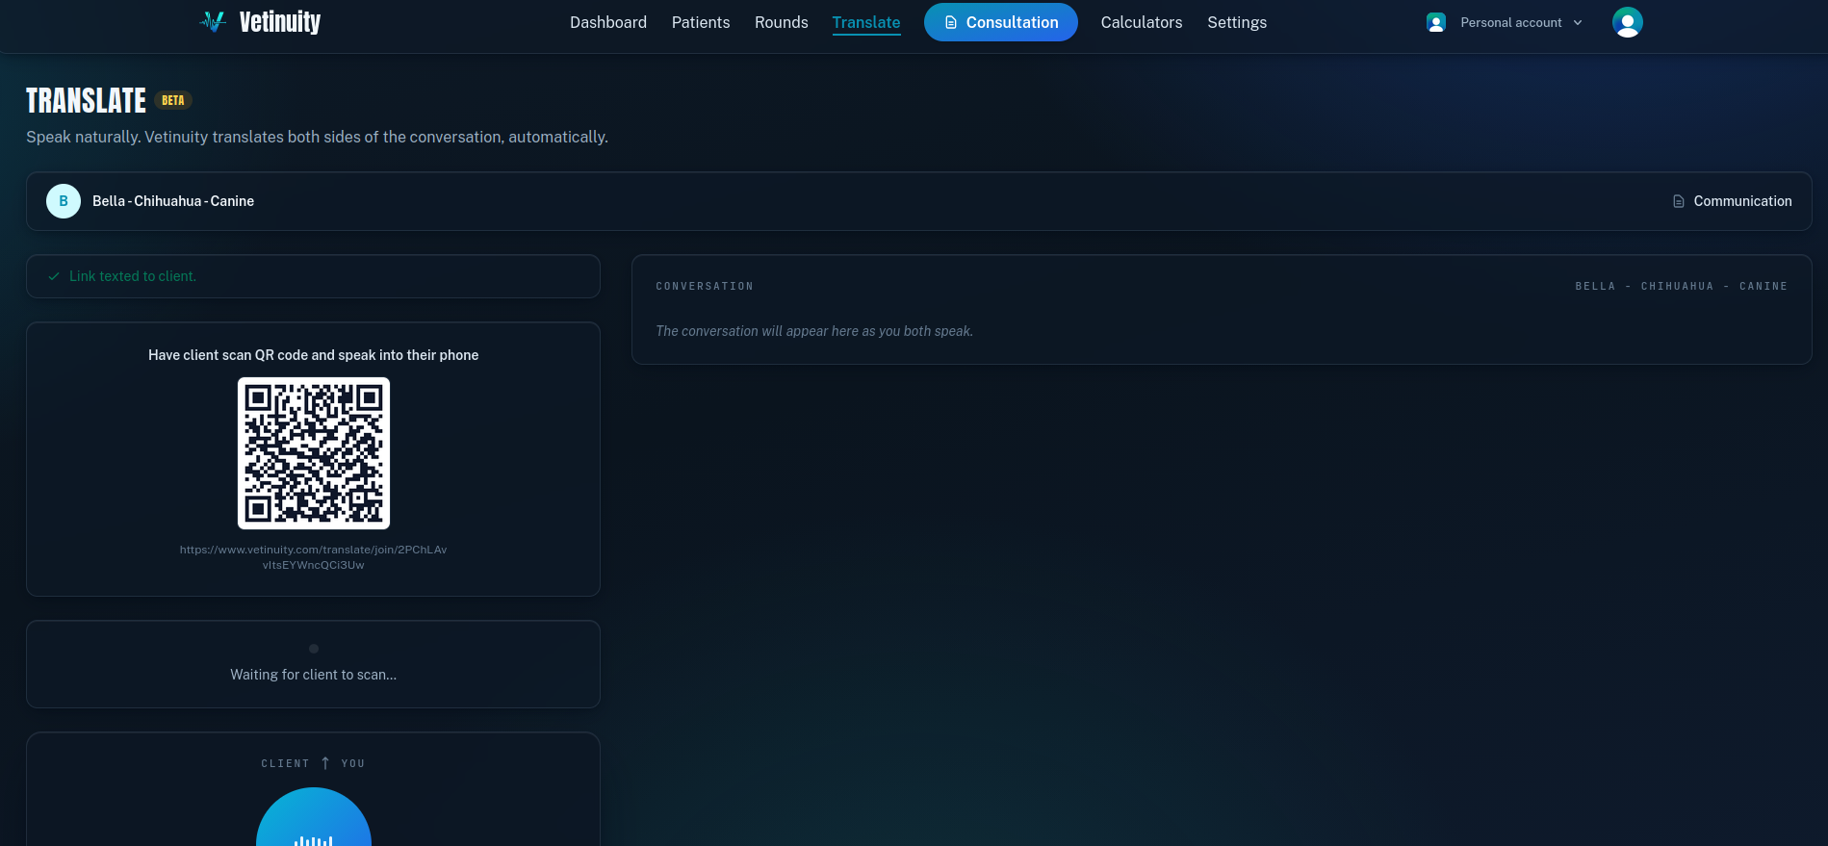Viewport: 1828px width, 846px height.
Task: Click the Vetinuity brand name
Action: point(280,22)
